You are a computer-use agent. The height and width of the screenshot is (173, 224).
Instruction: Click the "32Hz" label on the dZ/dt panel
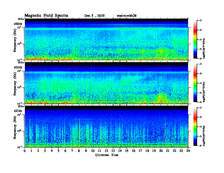(x=21, y=106)
